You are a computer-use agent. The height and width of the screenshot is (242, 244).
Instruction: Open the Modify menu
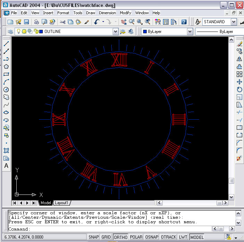[125, 13]
